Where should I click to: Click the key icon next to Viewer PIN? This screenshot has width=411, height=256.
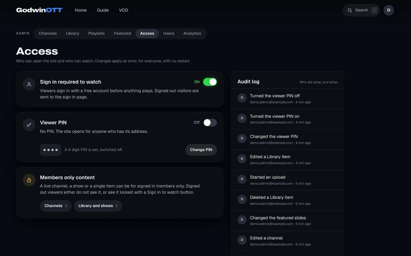click(29, 125)
